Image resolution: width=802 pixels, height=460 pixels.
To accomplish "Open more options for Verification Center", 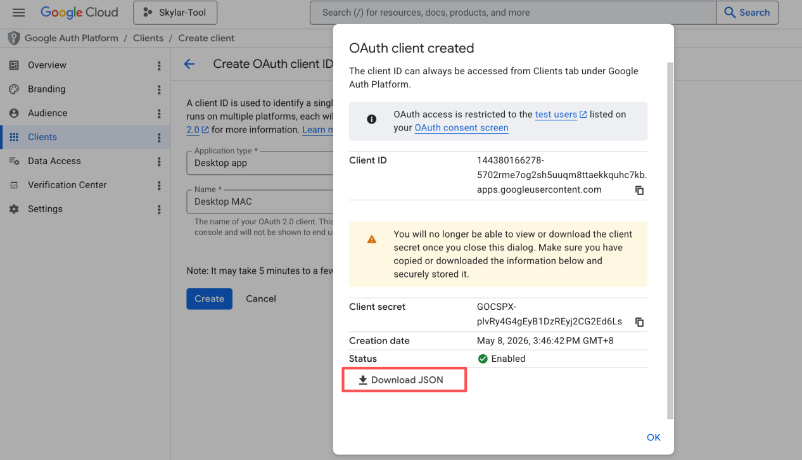I will point(159,186).
